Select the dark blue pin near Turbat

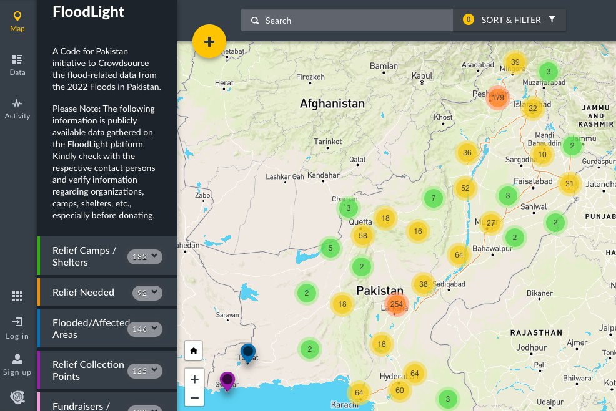(248, 352)
